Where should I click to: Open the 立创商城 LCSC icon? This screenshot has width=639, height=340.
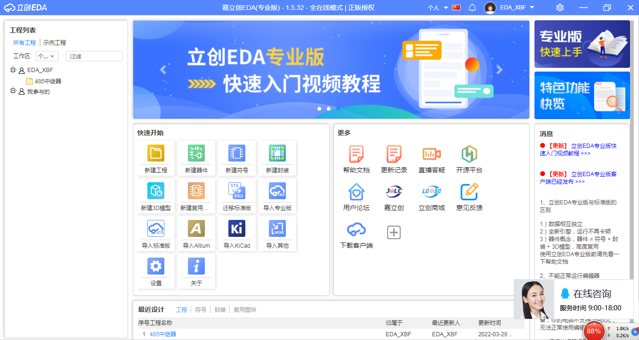432,192
